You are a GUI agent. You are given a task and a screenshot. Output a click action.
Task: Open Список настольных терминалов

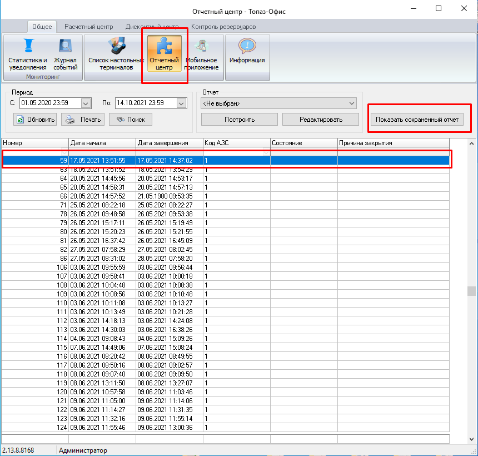[x=116, y=54]
